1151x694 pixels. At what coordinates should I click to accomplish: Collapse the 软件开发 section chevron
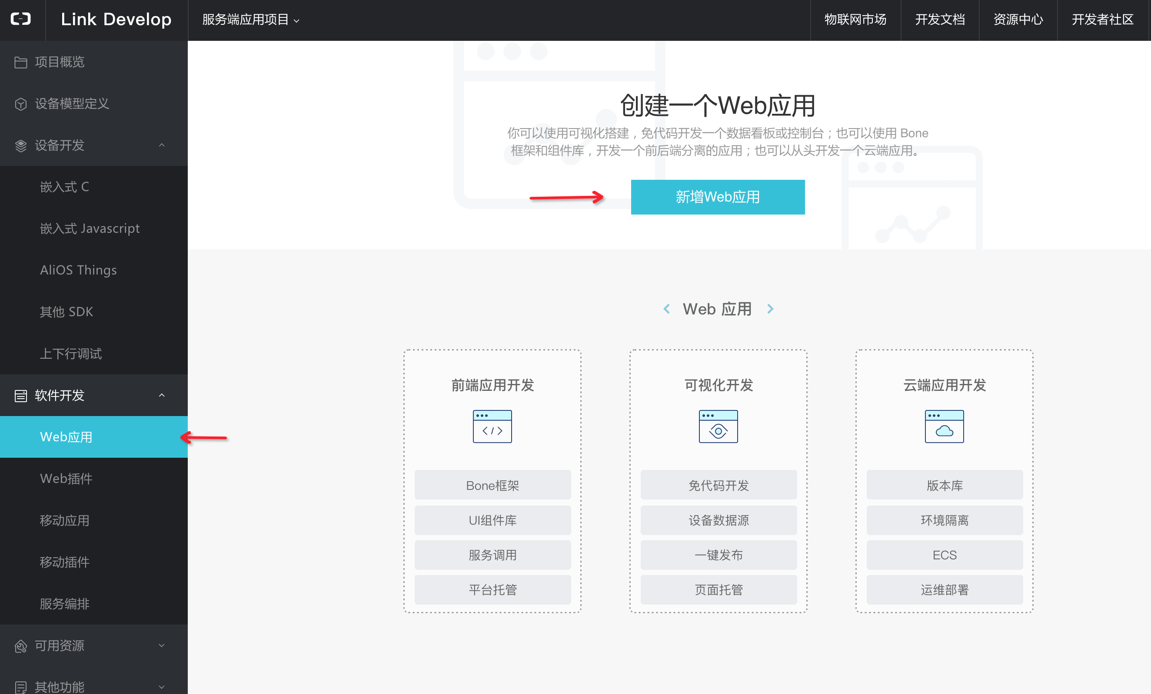coord(162,395)
